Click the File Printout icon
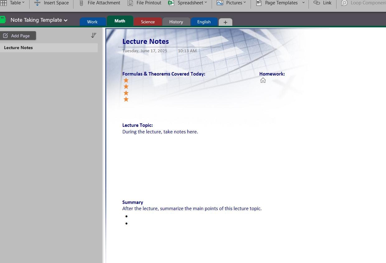Image resolution: width=386 pixels, height=263 pixels. click(130, 3)
